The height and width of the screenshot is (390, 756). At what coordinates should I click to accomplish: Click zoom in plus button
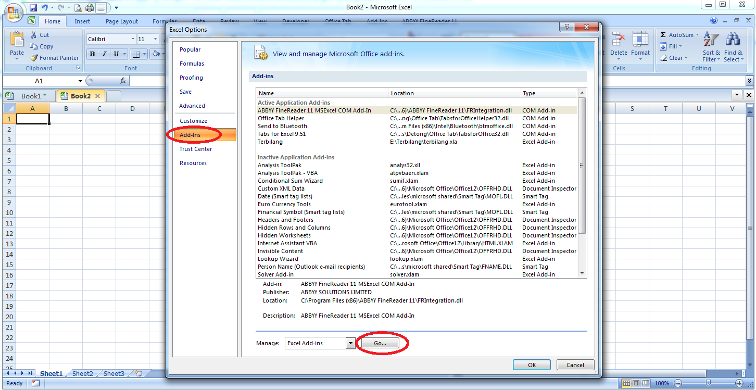[x=739, y=383]
